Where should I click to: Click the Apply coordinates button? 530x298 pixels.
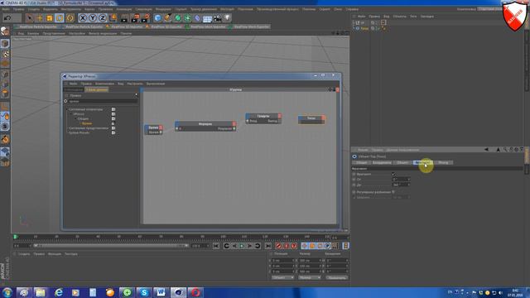tap(337, 277)
